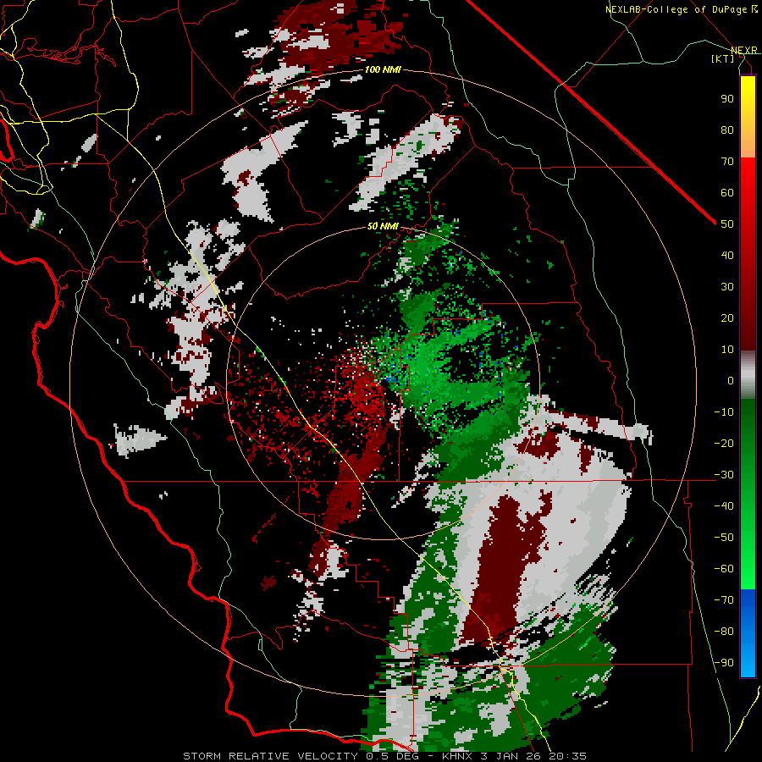Pick the blue segment of the color bar
Screen dimensions: 762x762
pyautogui.click(x=748, y=632)
